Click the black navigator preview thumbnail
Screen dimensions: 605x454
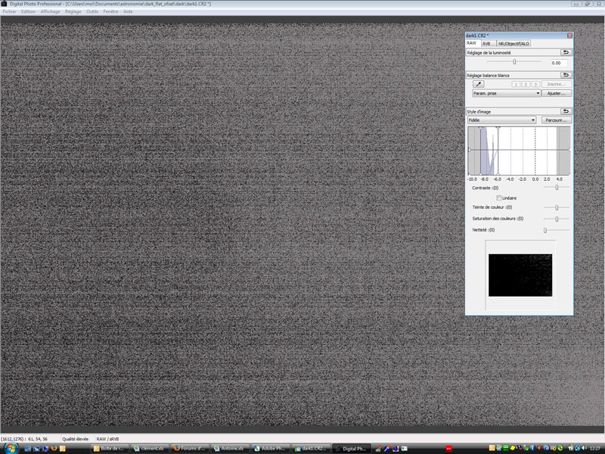[520, 275]
